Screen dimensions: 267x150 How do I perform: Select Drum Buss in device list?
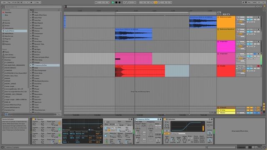coord(38,42)
